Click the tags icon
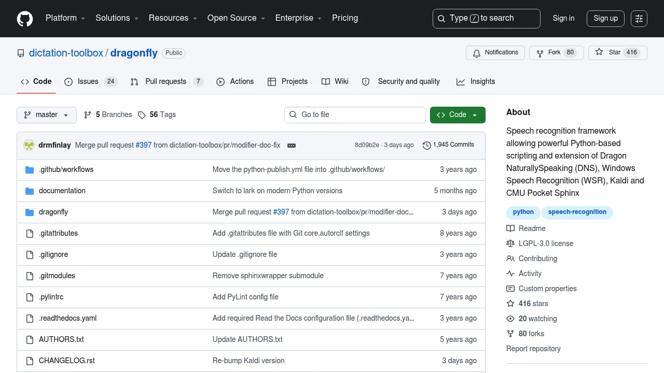Image resolution: width=664 pixels, height=373 pixels. tap(142, 115)
